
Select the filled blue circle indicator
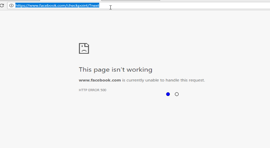[168, 94]
